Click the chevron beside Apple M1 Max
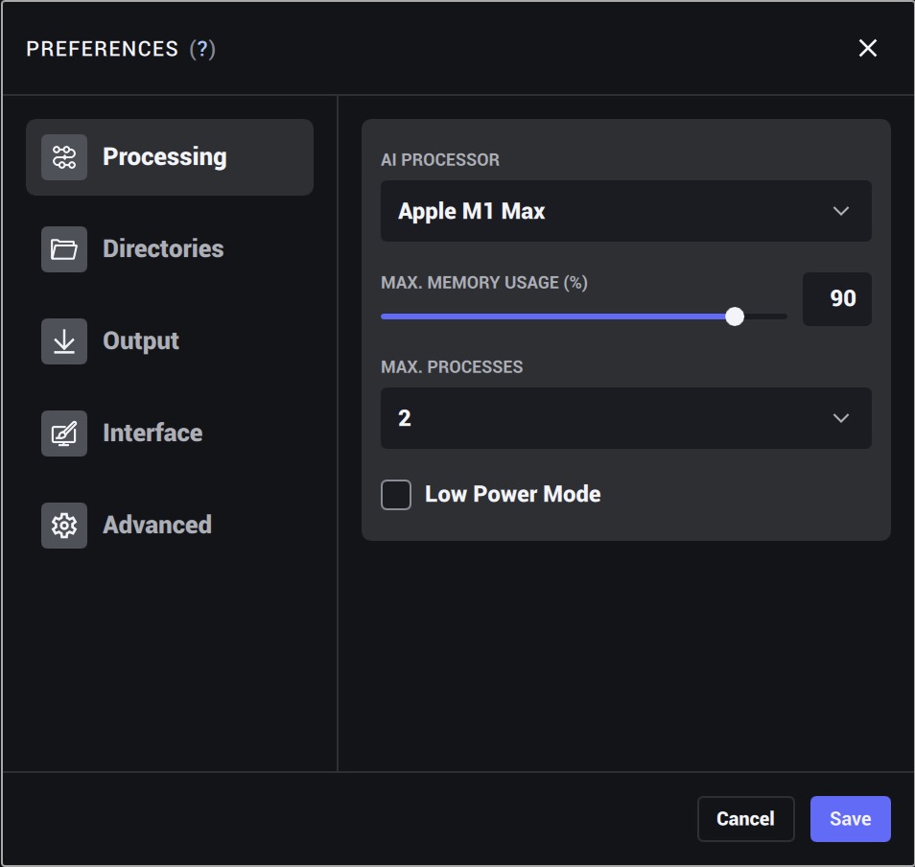Screen dimensions: 915x867 coord(841,211)
